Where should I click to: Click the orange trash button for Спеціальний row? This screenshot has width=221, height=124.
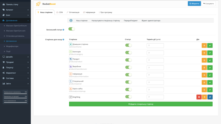(204, 82)
